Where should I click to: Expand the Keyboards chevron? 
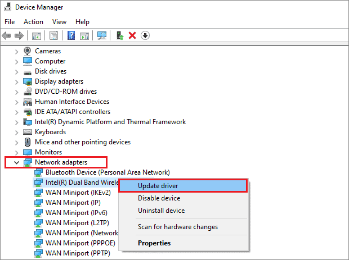coord(16,133)
